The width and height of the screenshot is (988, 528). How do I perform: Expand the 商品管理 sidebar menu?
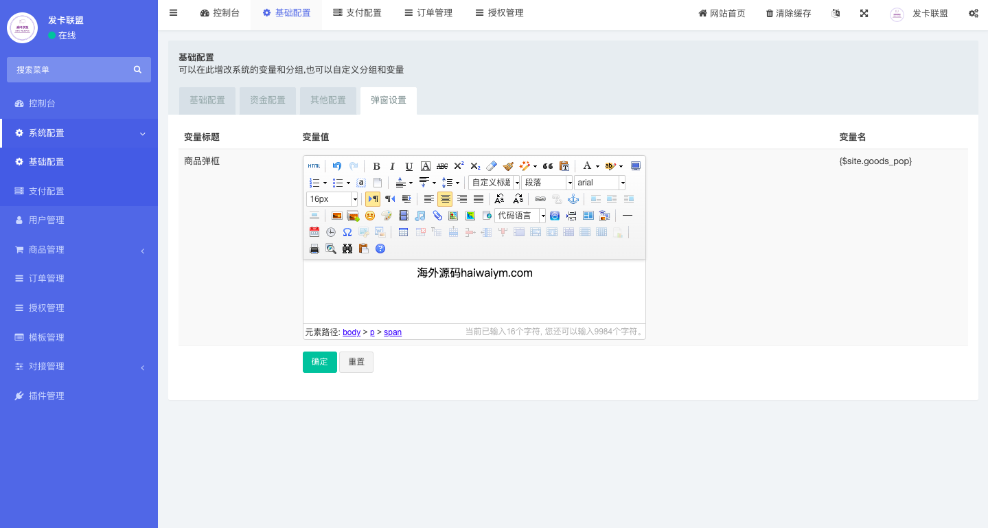pos(79,250)
